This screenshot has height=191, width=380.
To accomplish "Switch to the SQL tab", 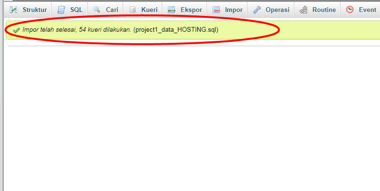I will tap(70, 10).
